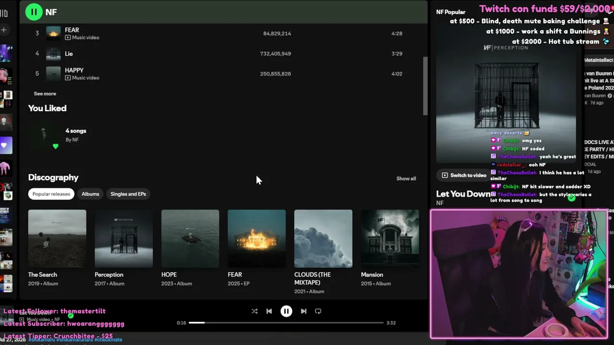614x345 pixels.
Task: Toggle repeat mode in the player bar
Action: click(x=318, y=311)
